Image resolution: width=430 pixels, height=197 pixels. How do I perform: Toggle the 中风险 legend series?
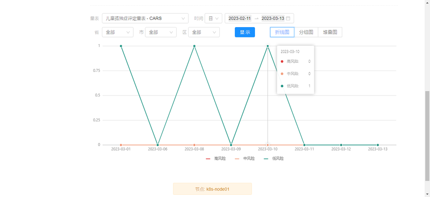click(x=245, y=159)
